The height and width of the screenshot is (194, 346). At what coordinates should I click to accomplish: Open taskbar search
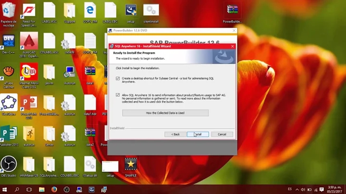coord(17,189)
